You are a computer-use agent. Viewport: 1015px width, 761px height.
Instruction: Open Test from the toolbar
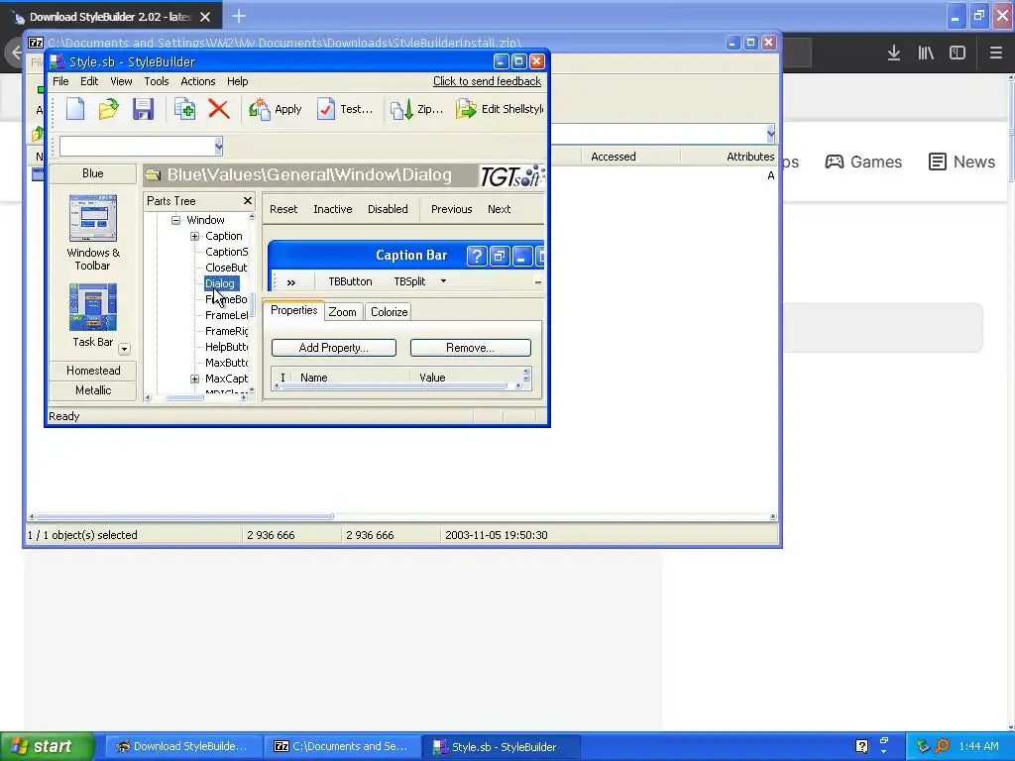click(345, 109)
